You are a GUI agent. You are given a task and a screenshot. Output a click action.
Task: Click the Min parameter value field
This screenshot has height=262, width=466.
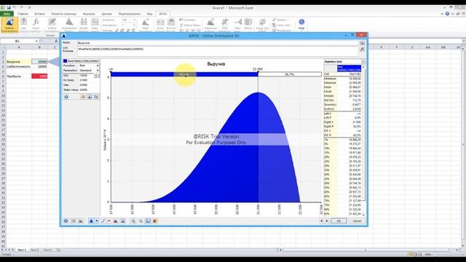tap(87, 75)
